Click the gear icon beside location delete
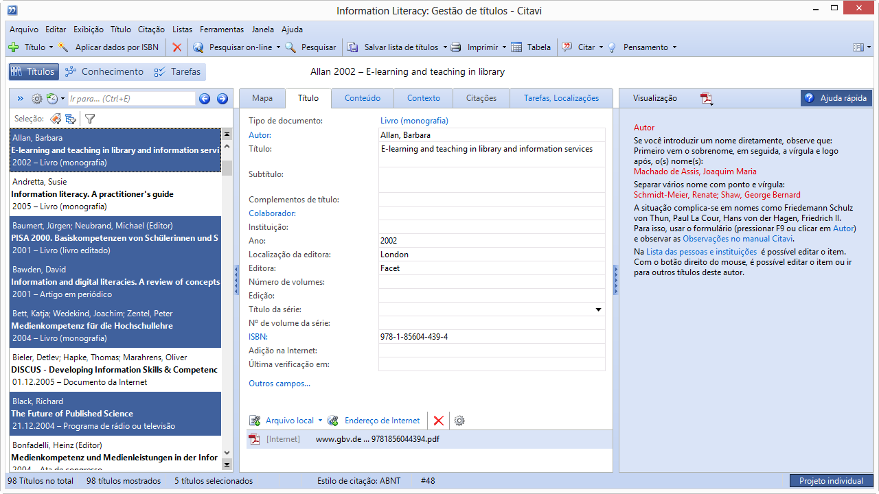The width and height of the screenshot is (879, 494). 459,421
